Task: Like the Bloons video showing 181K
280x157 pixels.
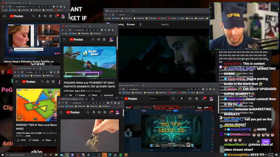Action: pyautogui.click(x=21, y=140)
